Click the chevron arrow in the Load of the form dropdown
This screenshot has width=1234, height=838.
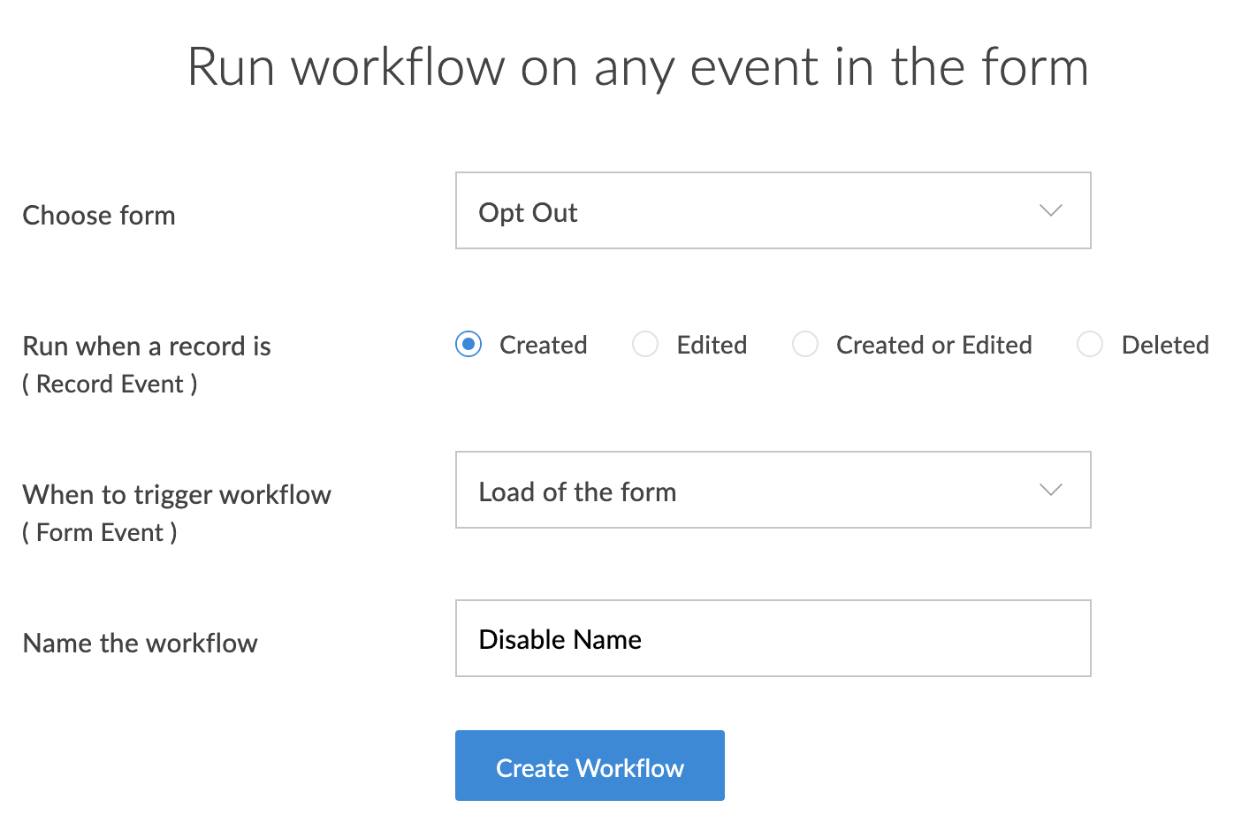1050,491
